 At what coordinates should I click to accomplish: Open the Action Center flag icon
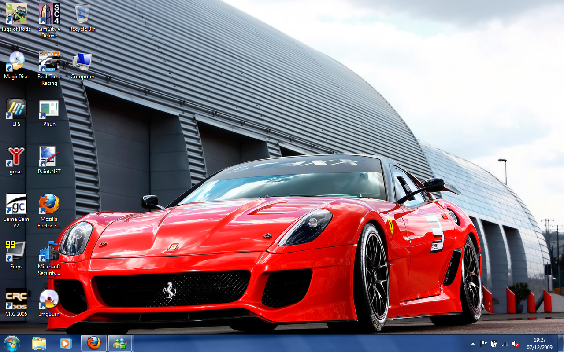click(484, 344)
